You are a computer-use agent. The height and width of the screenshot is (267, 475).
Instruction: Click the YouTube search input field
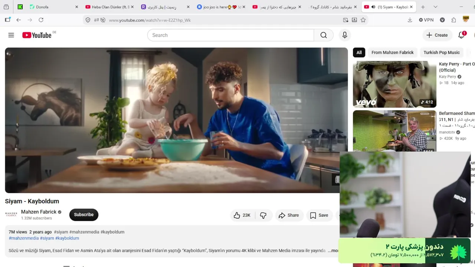point(230,35)
